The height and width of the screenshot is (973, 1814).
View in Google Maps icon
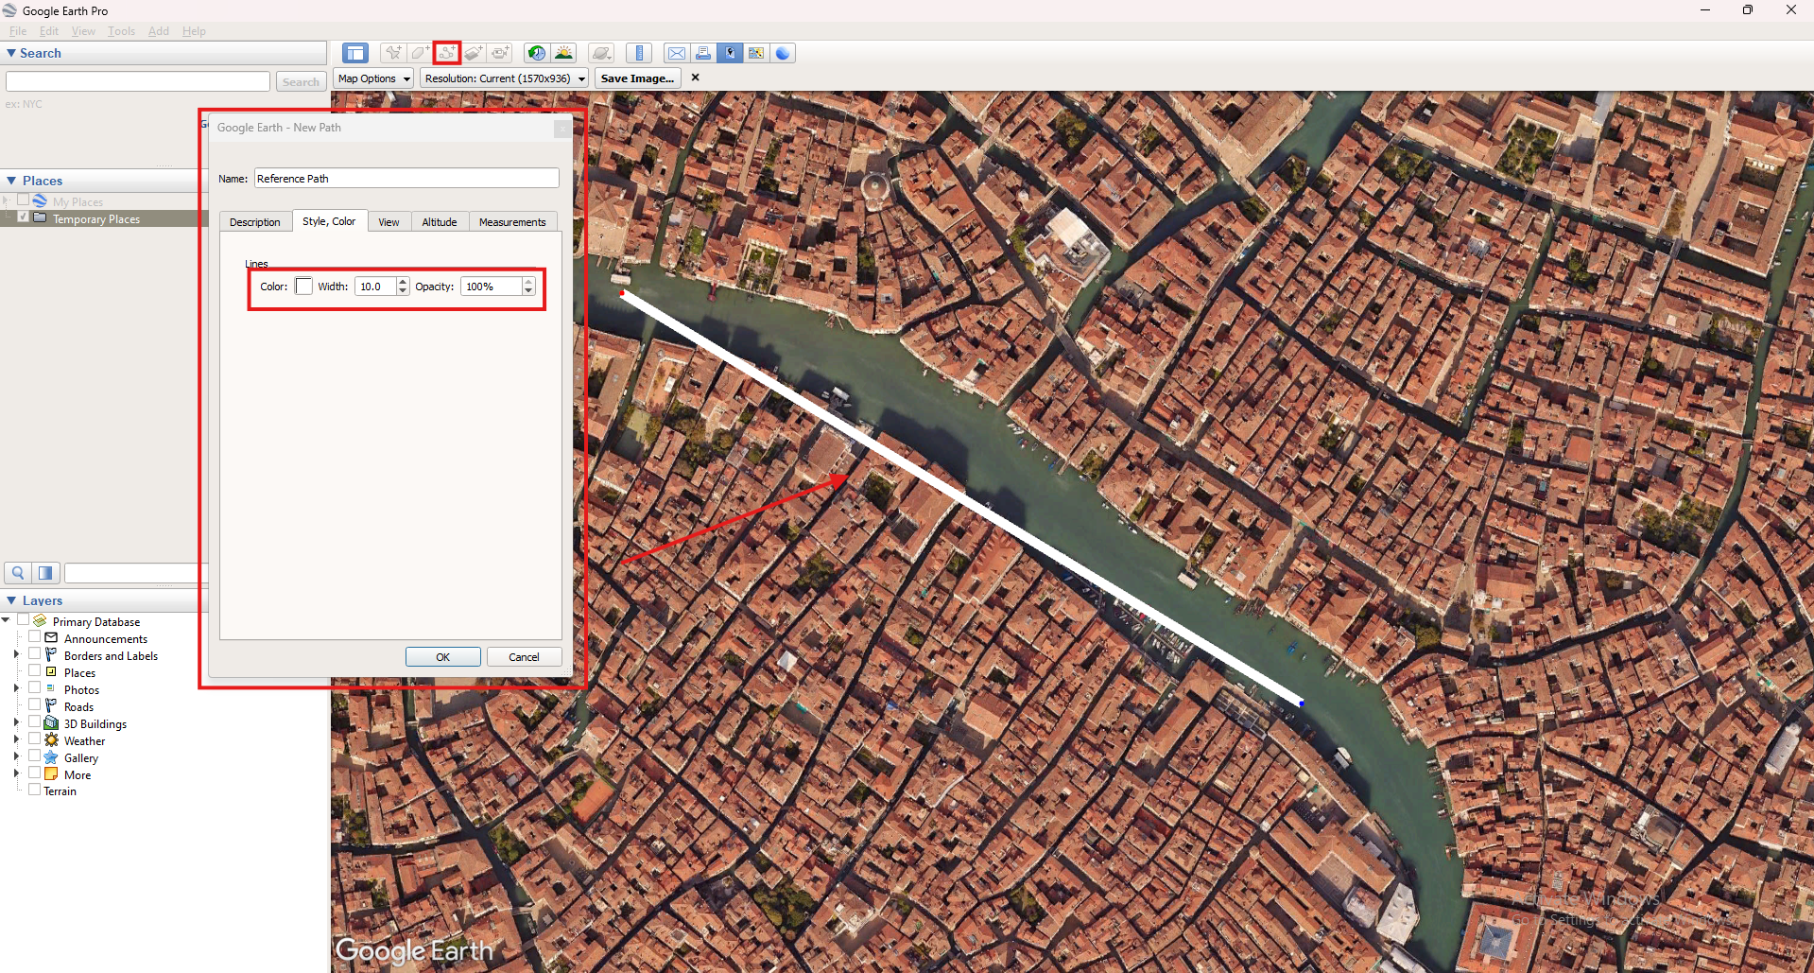click(x=756, y=53)
